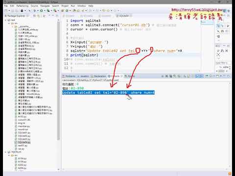Select SQLite03.py in Package Explorer
The image size is (235, 176).
pyautogui.click(x=23, y=139)
